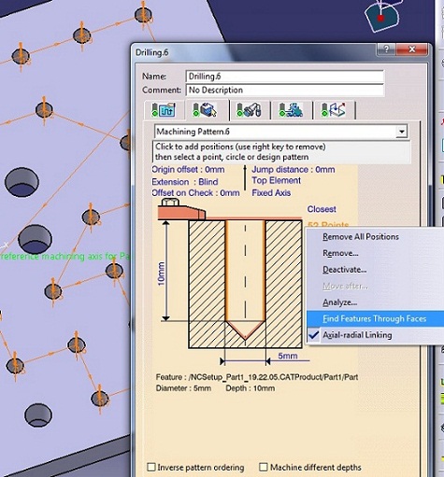Image resolution: width=444 pixels, height=477 pixels.
Task: Click the dialog help question-mark button
Action: [x=386, y=49]
